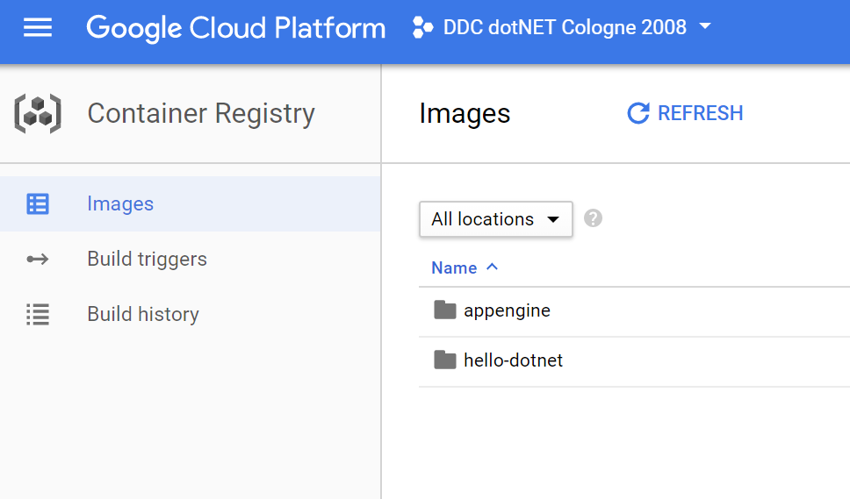Click the hello-dotnet folder icon
Image resolution: width=850 pixels, height=499 pixels.
[445, 360]
